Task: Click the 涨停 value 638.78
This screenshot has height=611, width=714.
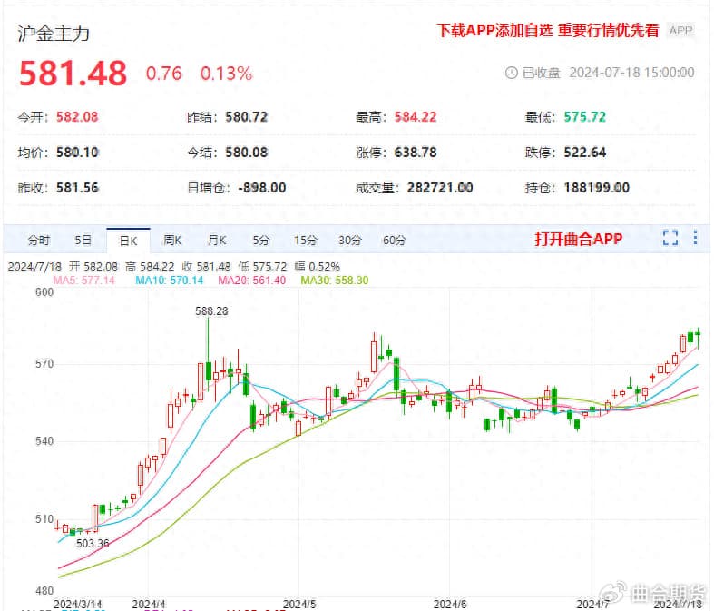Action: [416, 153]
